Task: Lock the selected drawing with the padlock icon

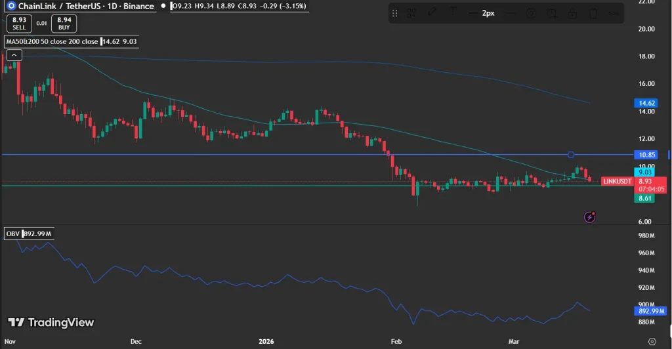Action: tap(572, 14)
